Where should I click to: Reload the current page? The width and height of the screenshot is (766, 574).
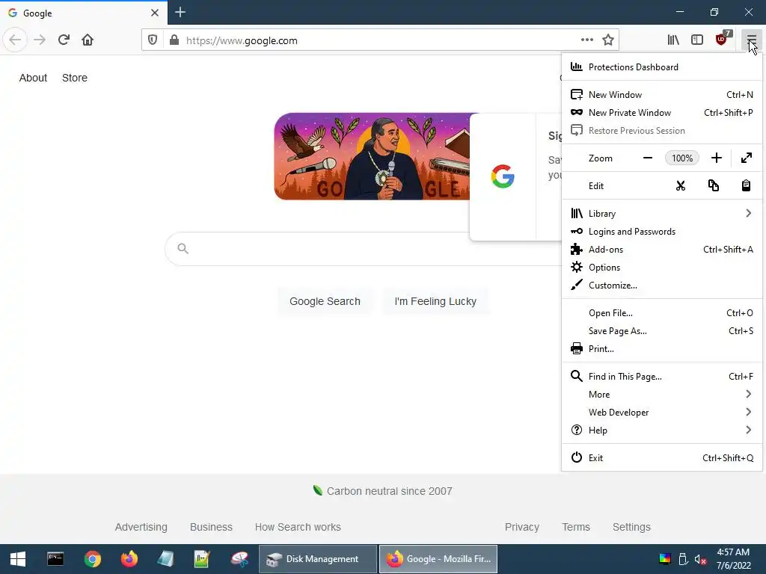tap(64, 40)
